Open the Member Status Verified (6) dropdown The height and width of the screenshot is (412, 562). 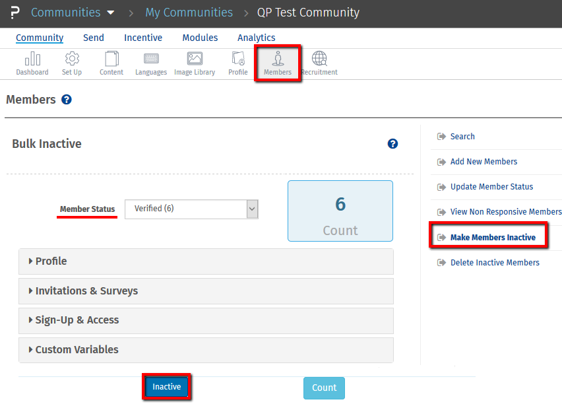click(191, 209)
